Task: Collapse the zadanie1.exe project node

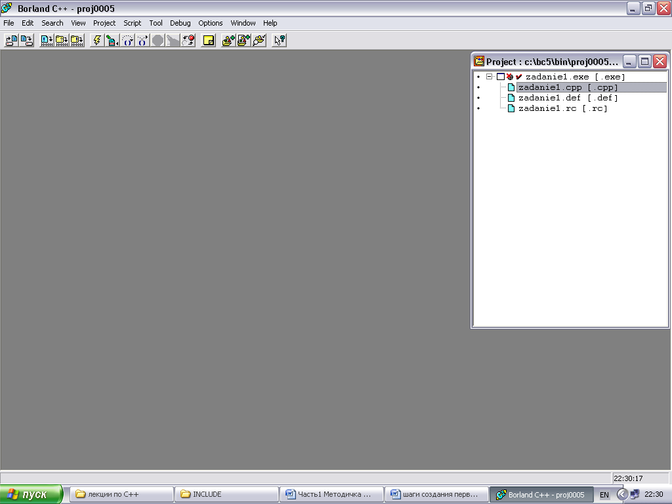Action: (489, 77)
